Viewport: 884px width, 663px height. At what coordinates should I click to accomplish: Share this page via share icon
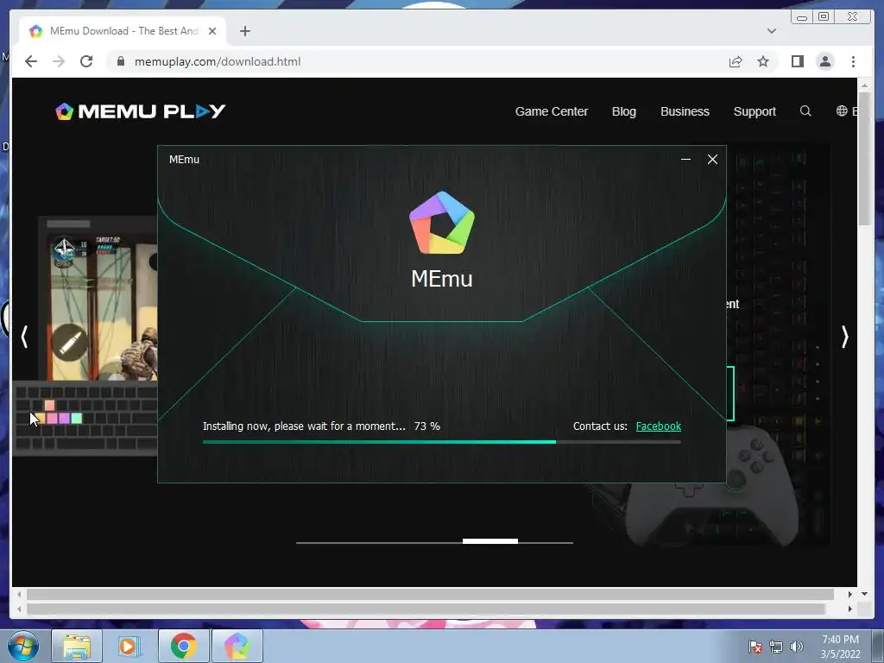(736, 61)
